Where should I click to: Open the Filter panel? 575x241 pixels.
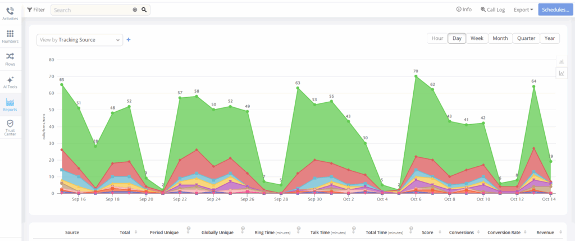[x=36, y=10]
